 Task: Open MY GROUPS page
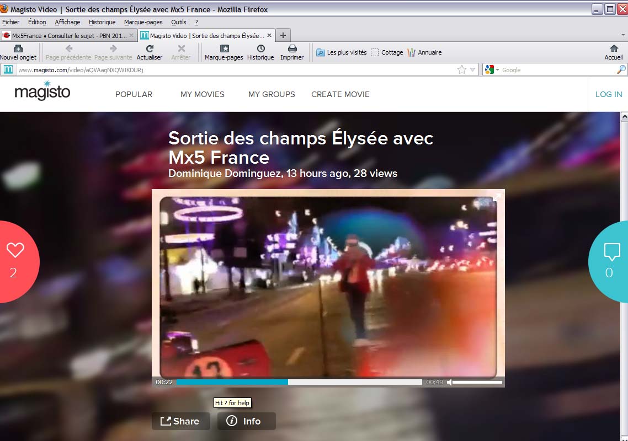[272, 94]
